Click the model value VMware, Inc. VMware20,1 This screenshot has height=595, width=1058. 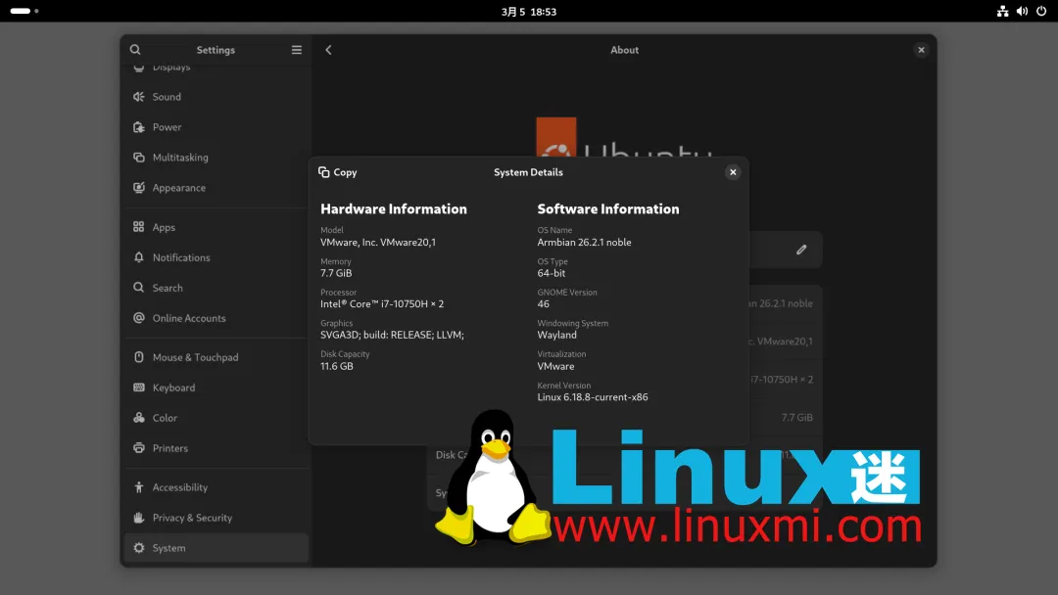pos(378,242)
